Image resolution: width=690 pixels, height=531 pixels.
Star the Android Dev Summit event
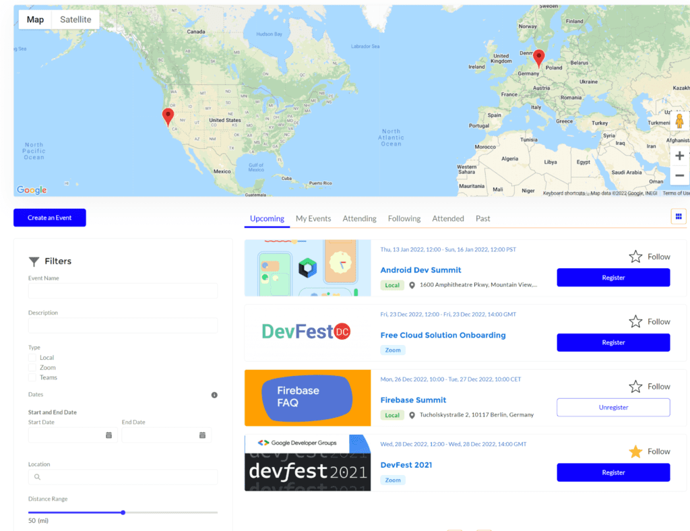(635, 257)
